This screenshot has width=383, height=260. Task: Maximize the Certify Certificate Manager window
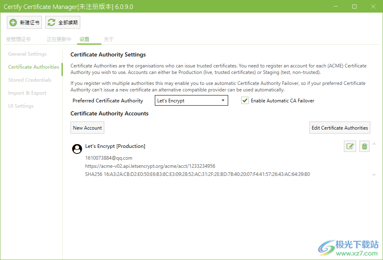(x=354, y=6)
